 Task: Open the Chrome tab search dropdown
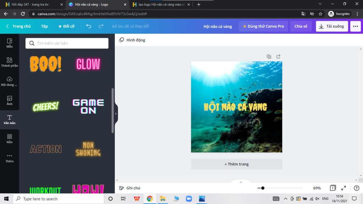coord(320,4)
